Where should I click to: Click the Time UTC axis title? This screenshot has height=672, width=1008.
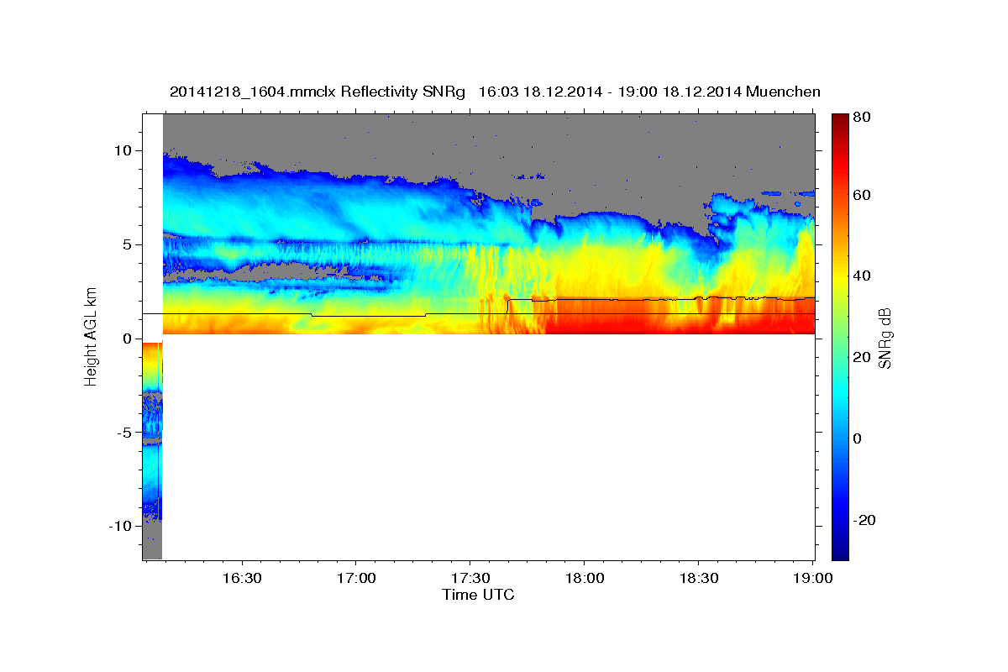pos(478,595)
